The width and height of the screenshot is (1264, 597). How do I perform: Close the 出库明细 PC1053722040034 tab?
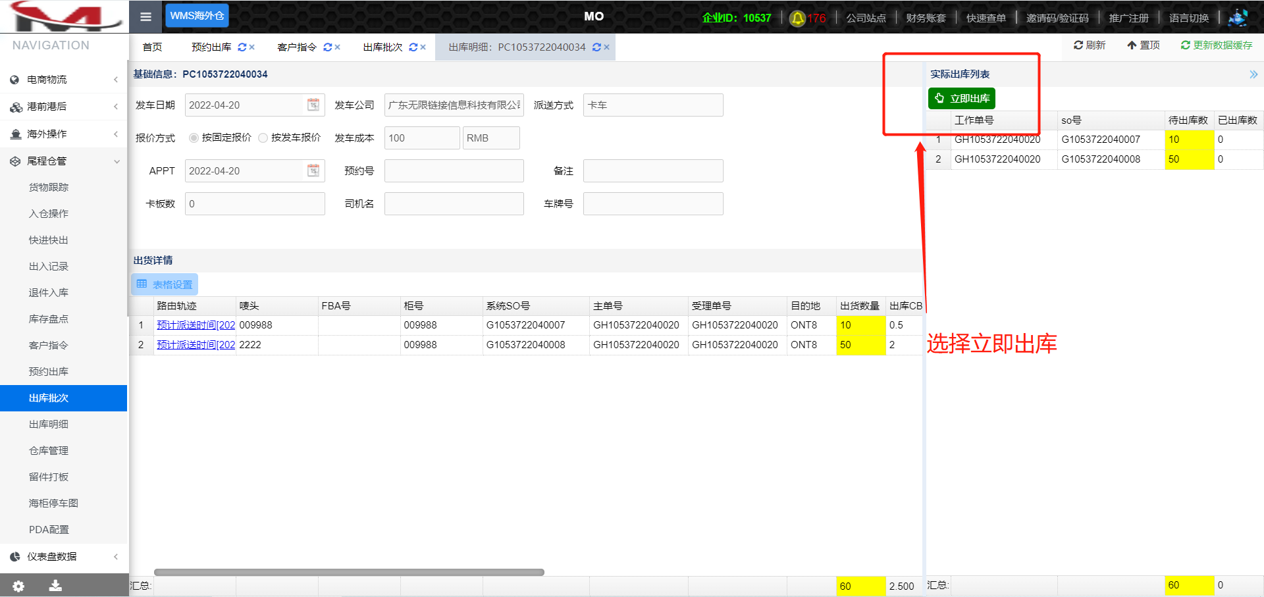click(606, 47)
